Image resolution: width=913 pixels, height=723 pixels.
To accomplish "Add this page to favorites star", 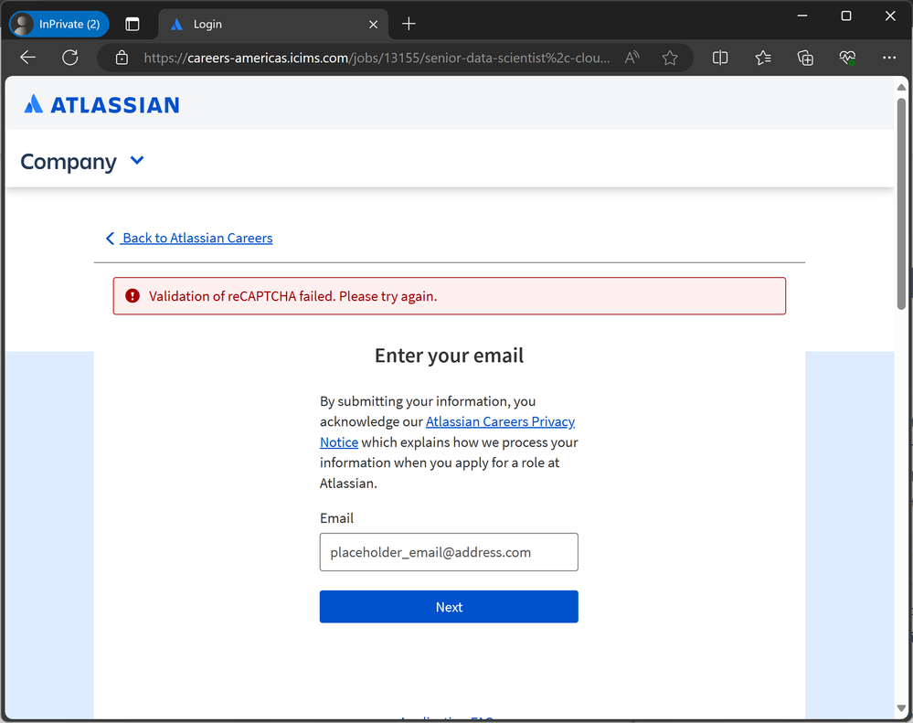I will (670, 58).
